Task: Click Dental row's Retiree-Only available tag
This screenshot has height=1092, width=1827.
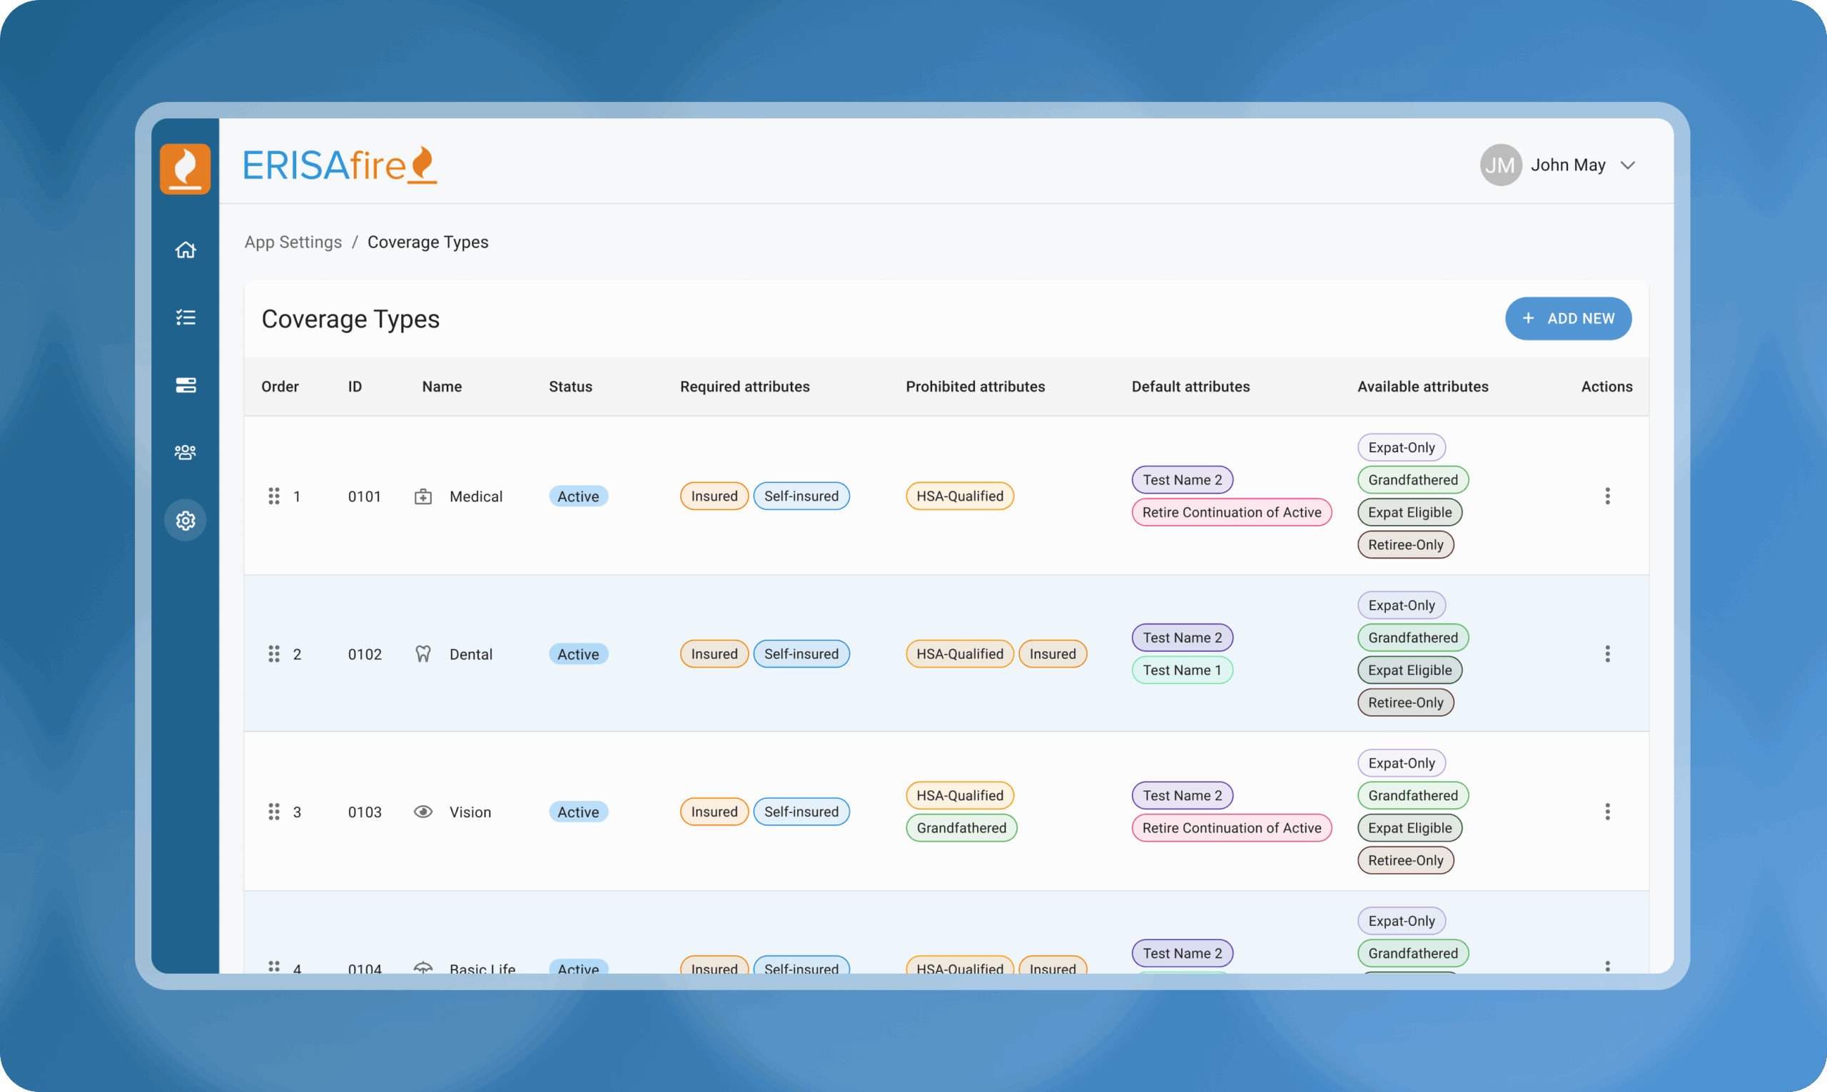Action: pyautogui.click(x=1406, y=703)
